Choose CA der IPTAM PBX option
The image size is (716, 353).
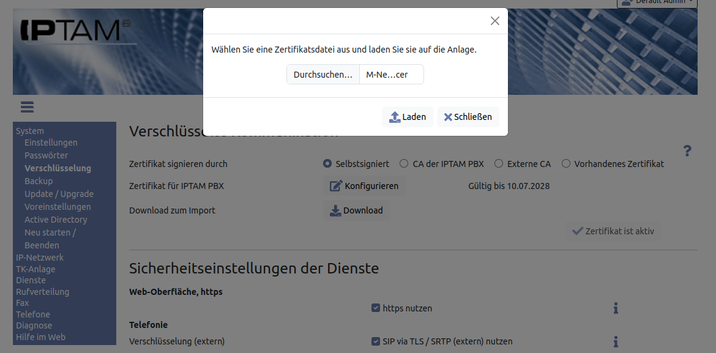coord(404,164)
